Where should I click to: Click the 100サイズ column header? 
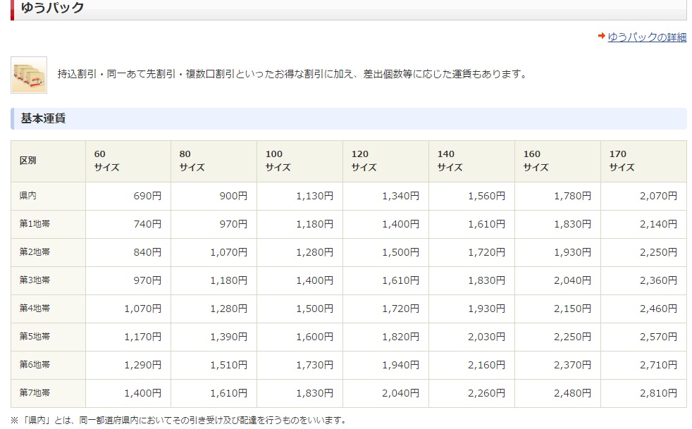(x=299, y=161)
